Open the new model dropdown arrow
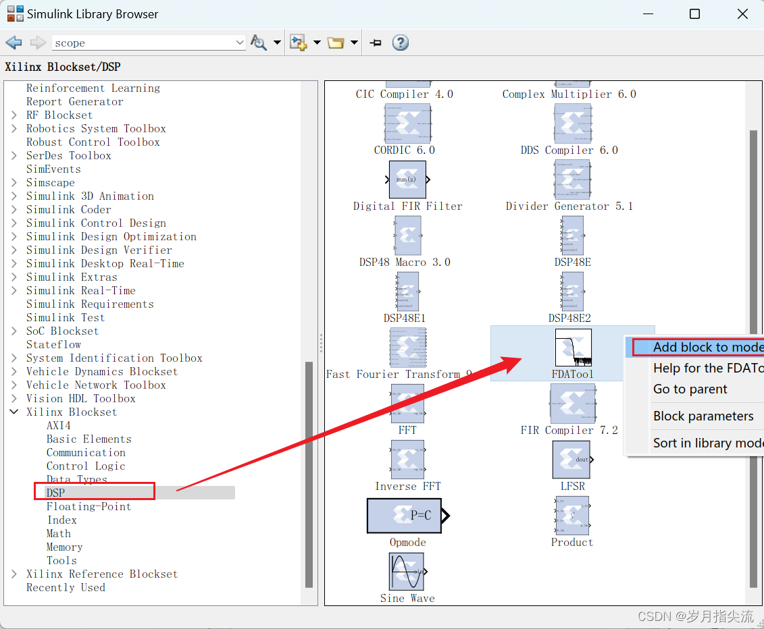The image size is (764, 629). coord(317,43)
